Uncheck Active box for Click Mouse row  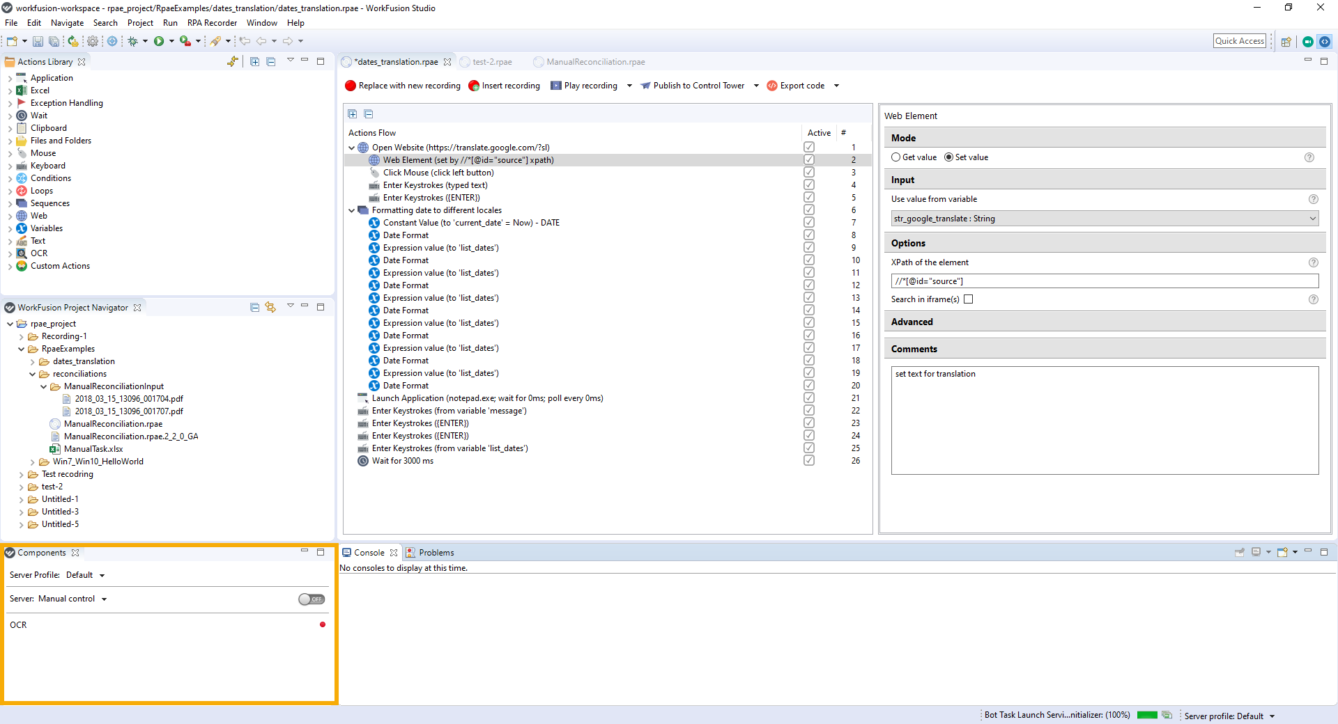pyautogui.click(x=809, y=173)
